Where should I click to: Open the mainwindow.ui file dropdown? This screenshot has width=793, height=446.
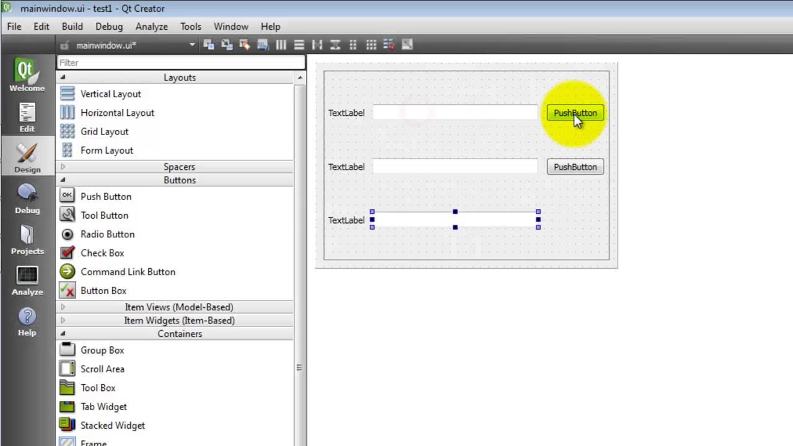tap(192, 45)
